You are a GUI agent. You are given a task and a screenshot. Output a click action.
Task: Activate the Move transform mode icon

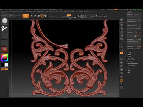32,16
